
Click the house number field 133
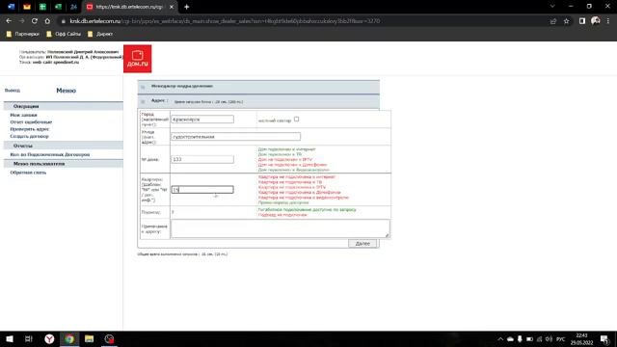tap(202, 159)
